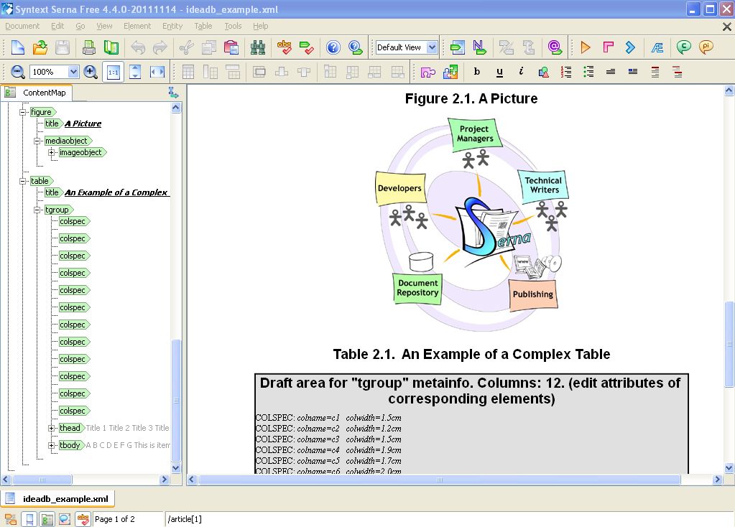Viewport: 735px width, 527px height.
Task: Click the ContentMap scroll down arrow
Action: tap(176, 467)
